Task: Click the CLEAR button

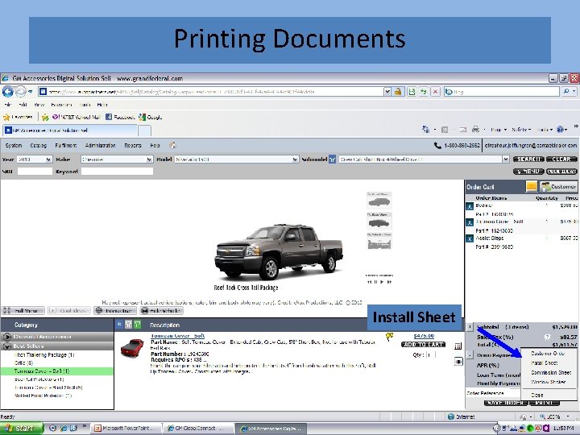Action: [x=561, y=159]
